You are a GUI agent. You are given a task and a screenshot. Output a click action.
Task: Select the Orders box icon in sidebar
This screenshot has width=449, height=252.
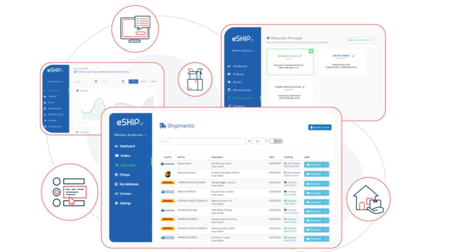[x=116, y=156]
